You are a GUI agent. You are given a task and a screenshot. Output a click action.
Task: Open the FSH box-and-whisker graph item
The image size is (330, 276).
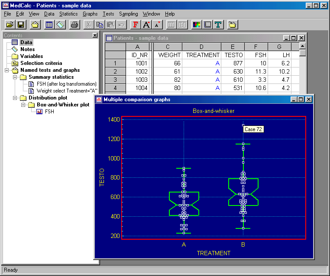(49, 112)
